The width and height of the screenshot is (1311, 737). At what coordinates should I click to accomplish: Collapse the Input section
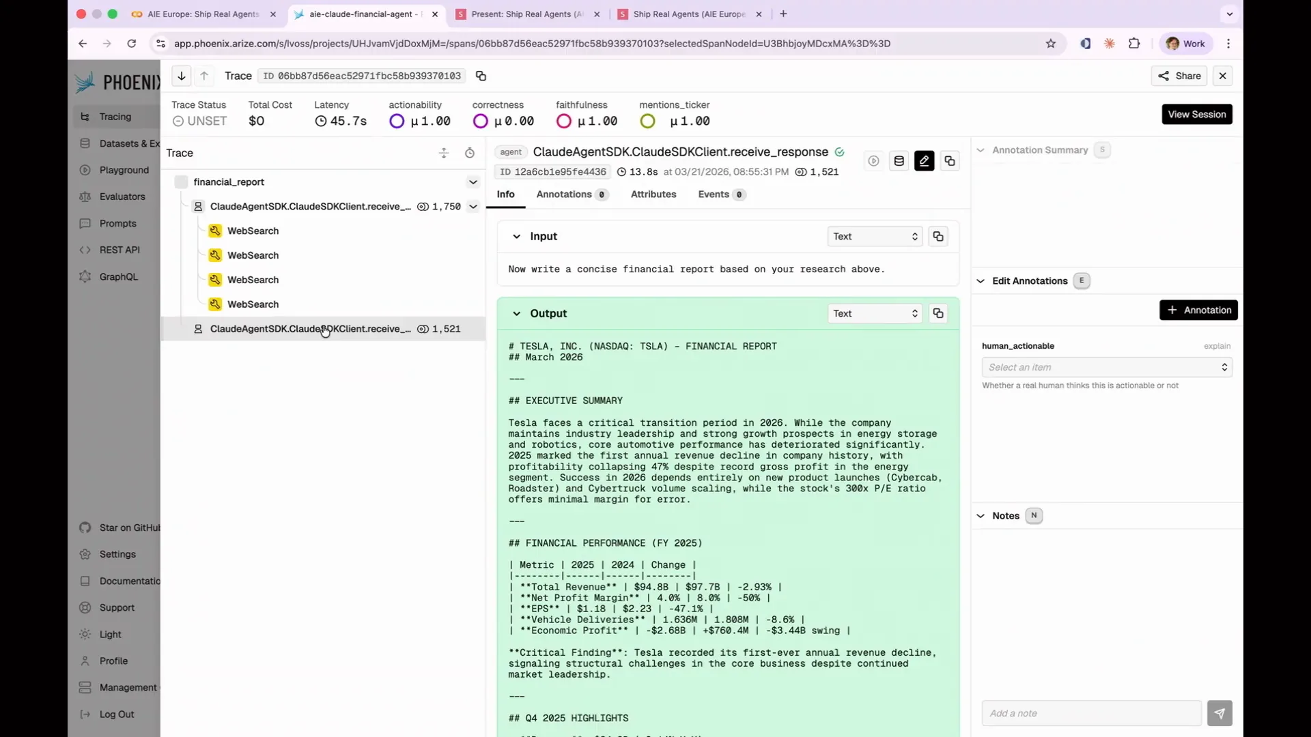[x=517, y=237]
